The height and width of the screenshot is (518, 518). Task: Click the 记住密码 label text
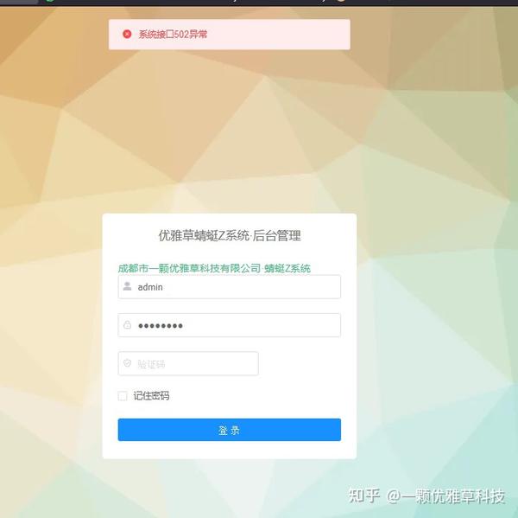(x=151, y=396)
